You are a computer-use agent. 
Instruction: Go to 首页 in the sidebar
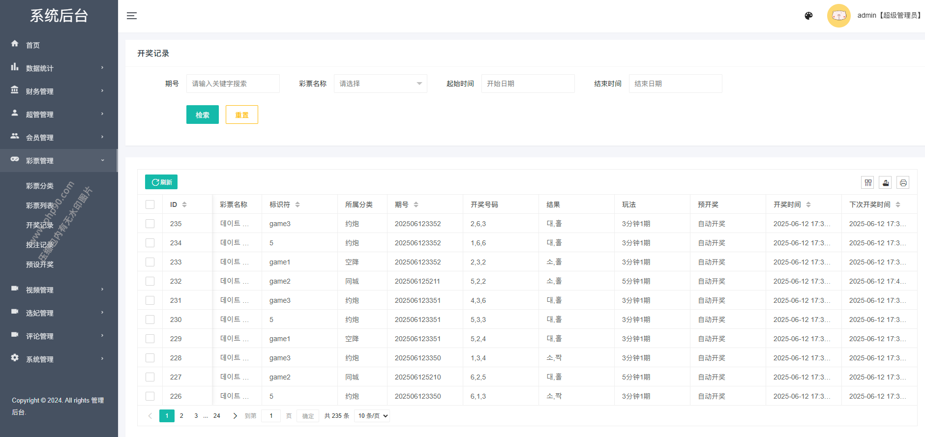pos(32,45)
